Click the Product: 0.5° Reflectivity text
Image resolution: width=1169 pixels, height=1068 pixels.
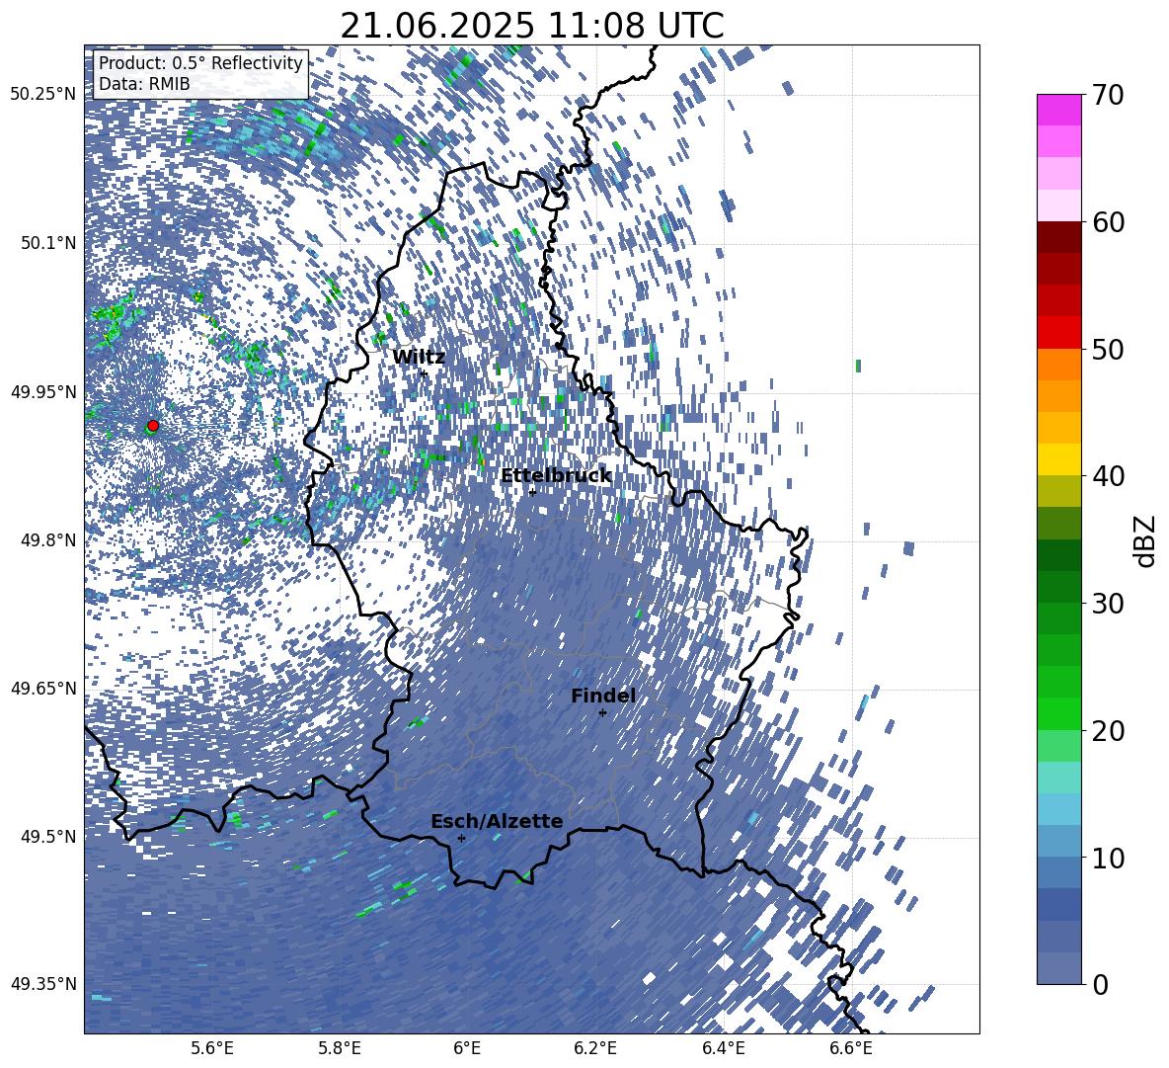(200, 63)
